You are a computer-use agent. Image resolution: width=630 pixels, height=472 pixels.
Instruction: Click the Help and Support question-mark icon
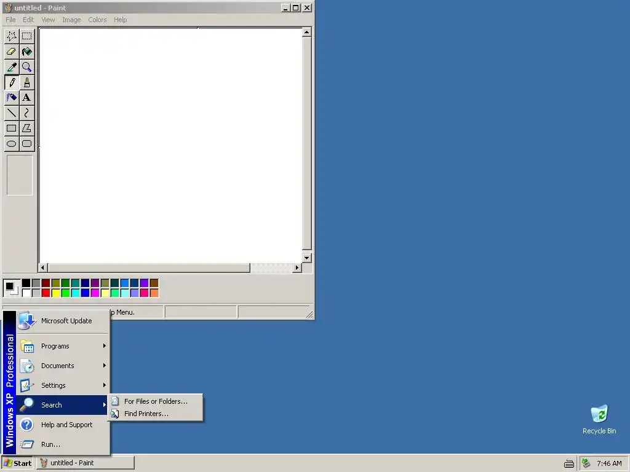click(27, 424)
